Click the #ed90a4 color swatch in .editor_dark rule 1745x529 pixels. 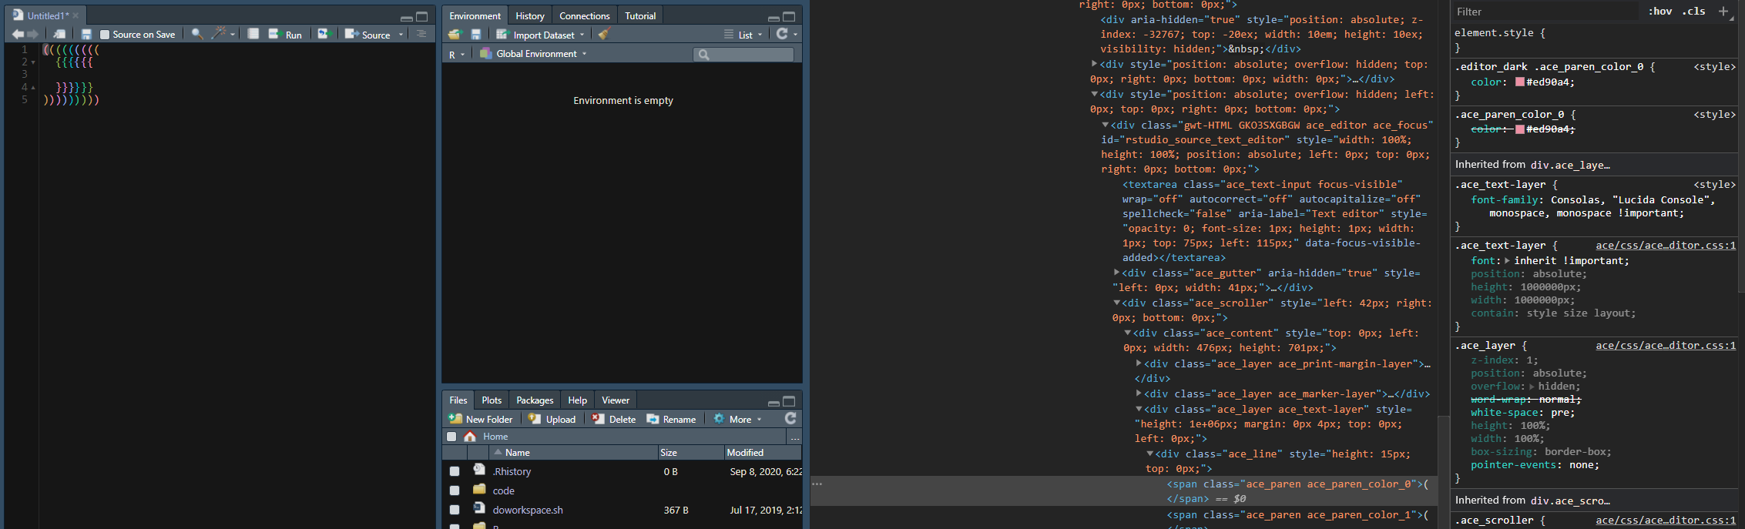click(x=1520, y=82)
